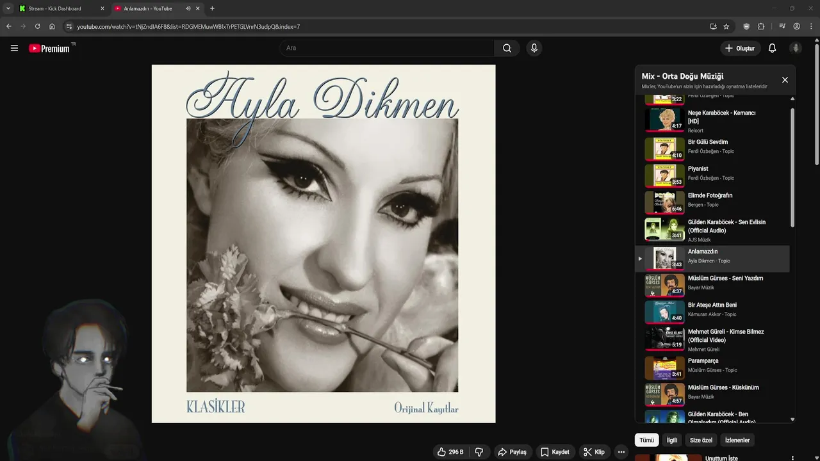Viewport: 820px width, 461px height.
Task: Play Bir Ateşe Attın Beni
Action: (712, 312)
